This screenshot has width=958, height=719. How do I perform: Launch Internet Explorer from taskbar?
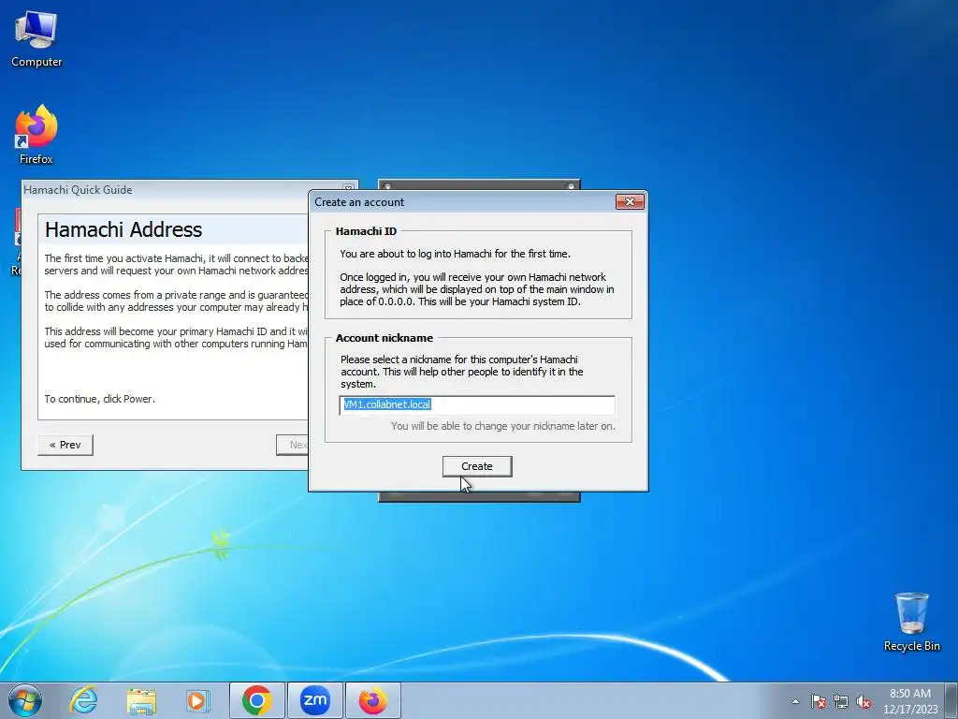click(x=83, y=700)
